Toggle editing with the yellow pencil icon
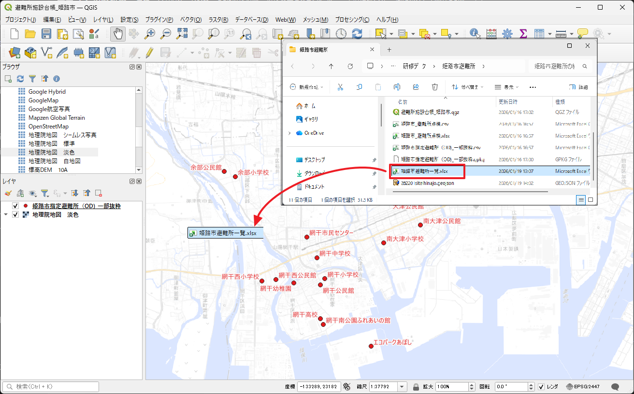This screenshot has width=634, height=394. point(149,52)
